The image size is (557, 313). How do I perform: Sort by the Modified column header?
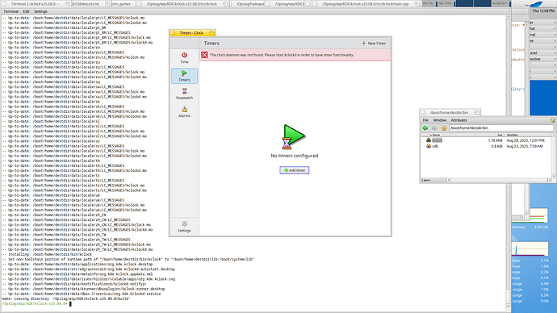click(528, 136)
